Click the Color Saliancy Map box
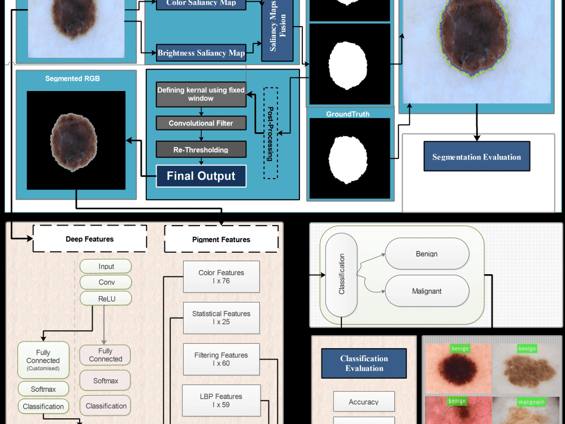Viewport: 565px width, 424px height. pyautogui.click(x=201, y=3)
